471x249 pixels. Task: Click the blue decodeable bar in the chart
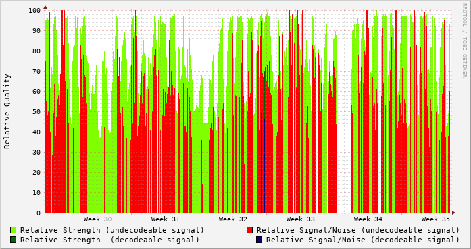[263, 163]
